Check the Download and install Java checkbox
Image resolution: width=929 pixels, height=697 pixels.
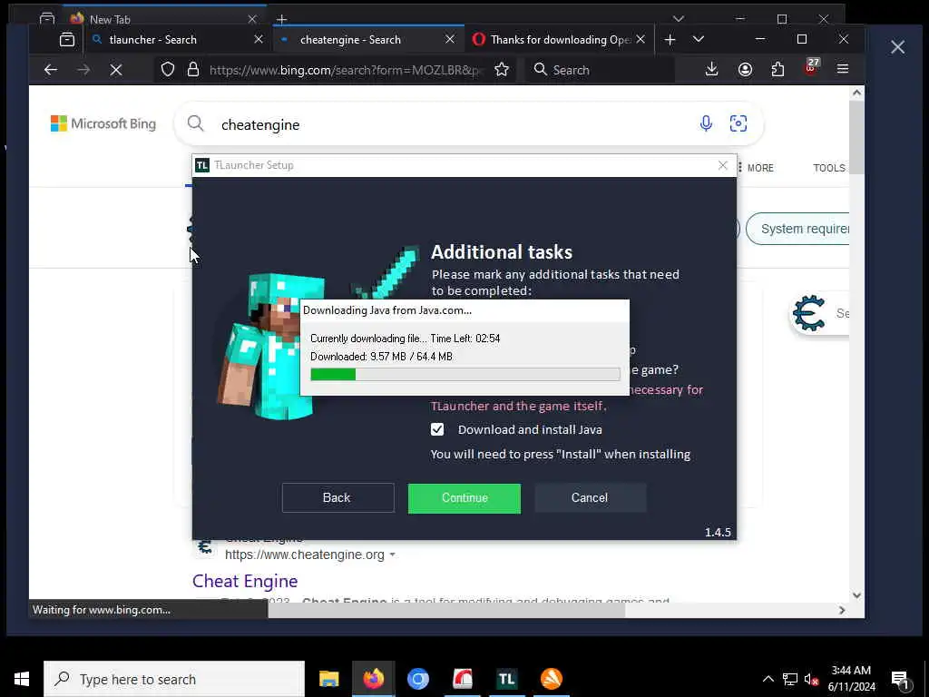[437, 429]
